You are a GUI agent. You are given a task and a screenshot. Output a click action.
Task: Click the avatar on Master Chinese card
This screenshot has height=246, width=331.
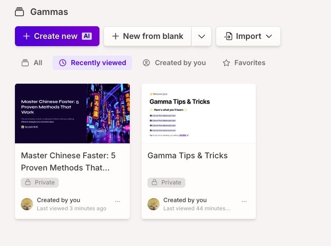[x=27, y=204]
